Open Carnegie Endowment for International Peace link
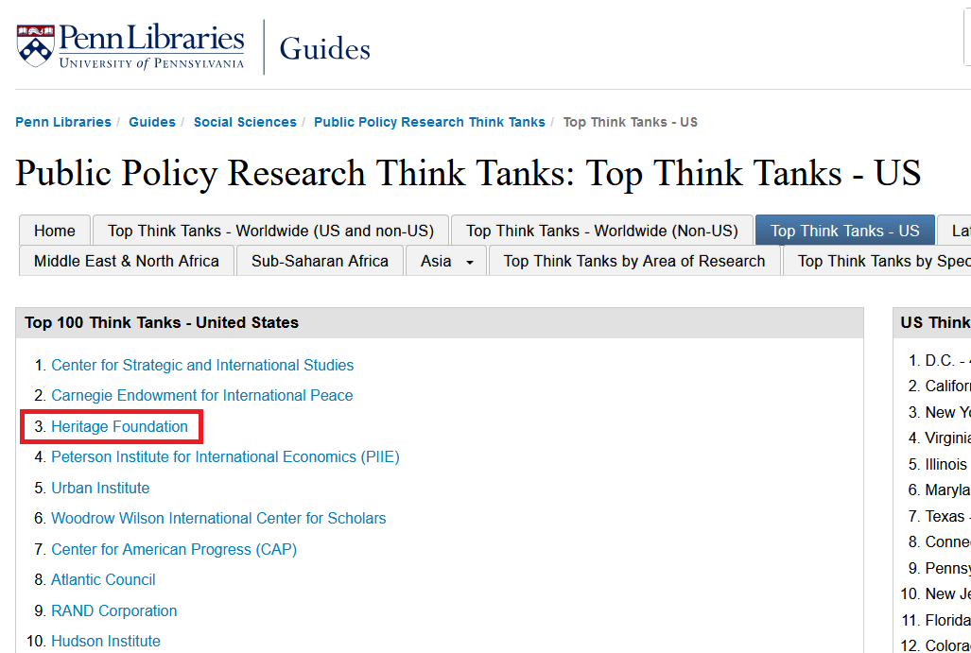The height and width of the screenshot is (653, 971). [x=202, y=396]
